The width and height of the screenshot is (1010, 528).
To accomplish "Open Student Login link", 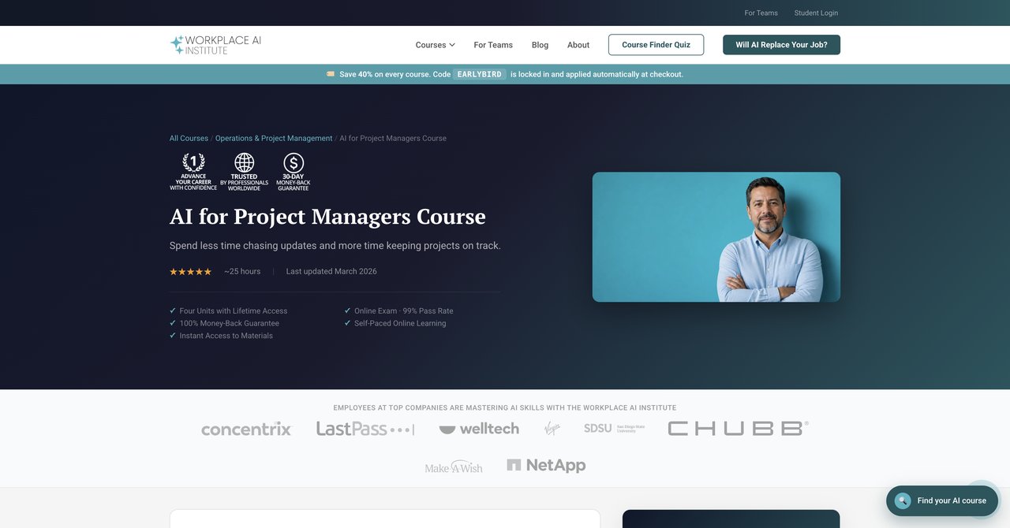I will [816, 13].
